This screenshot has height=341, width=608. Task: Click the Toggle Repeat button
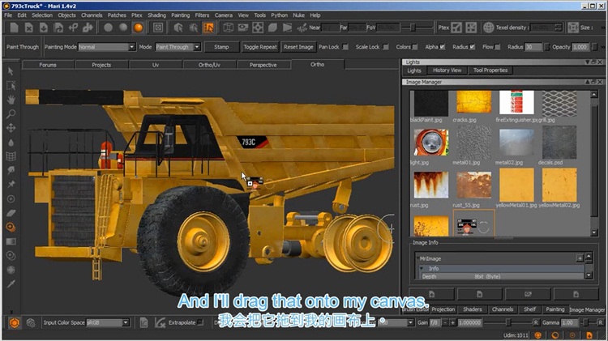[260, 47]
